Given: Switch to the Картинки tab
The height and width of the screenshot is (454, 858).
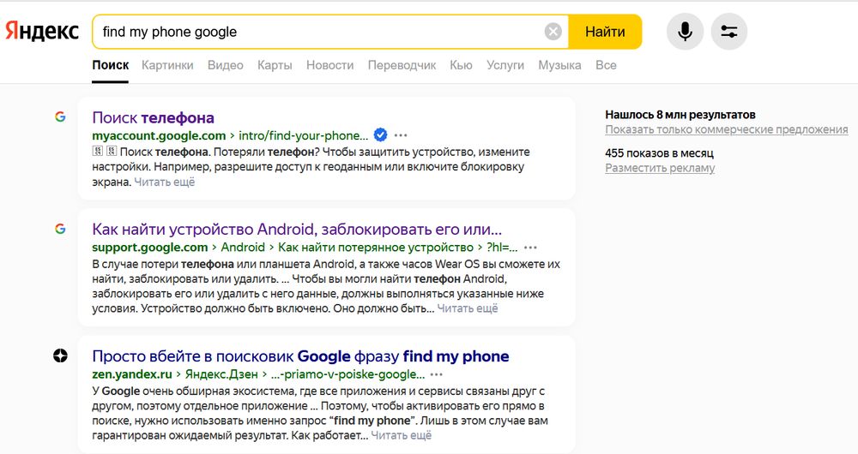Looking at the screenshot, I should point(167,65).
